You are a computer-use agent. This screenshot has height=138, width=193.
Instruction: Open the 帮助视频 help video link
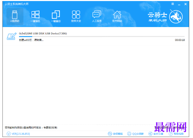178,134
